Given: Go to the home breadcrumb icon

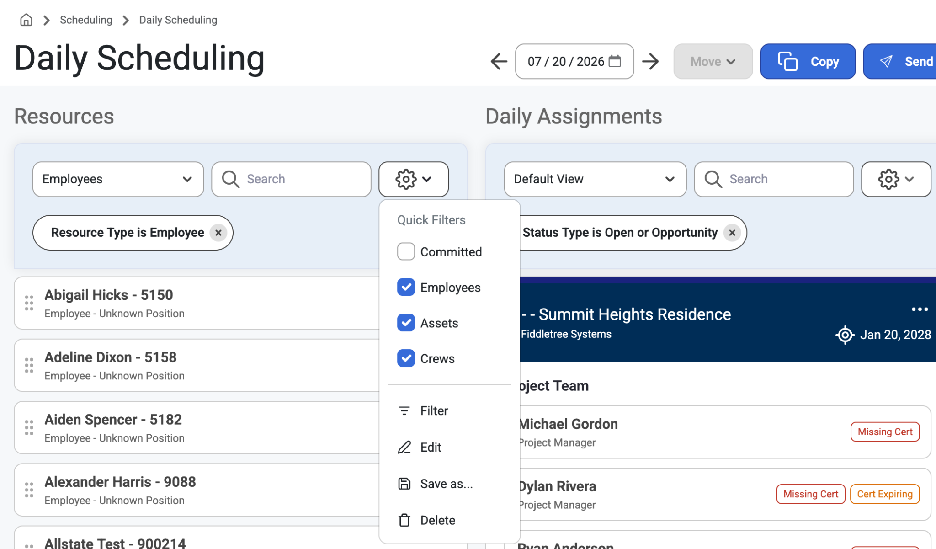Looking at the screenshot, I should [x=26, y=20].
